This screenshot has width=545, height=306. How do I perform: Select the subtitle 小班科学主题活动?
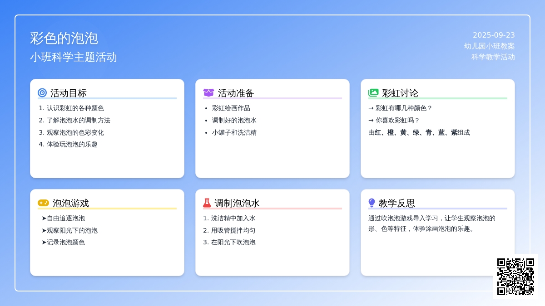tap(74, 57)
